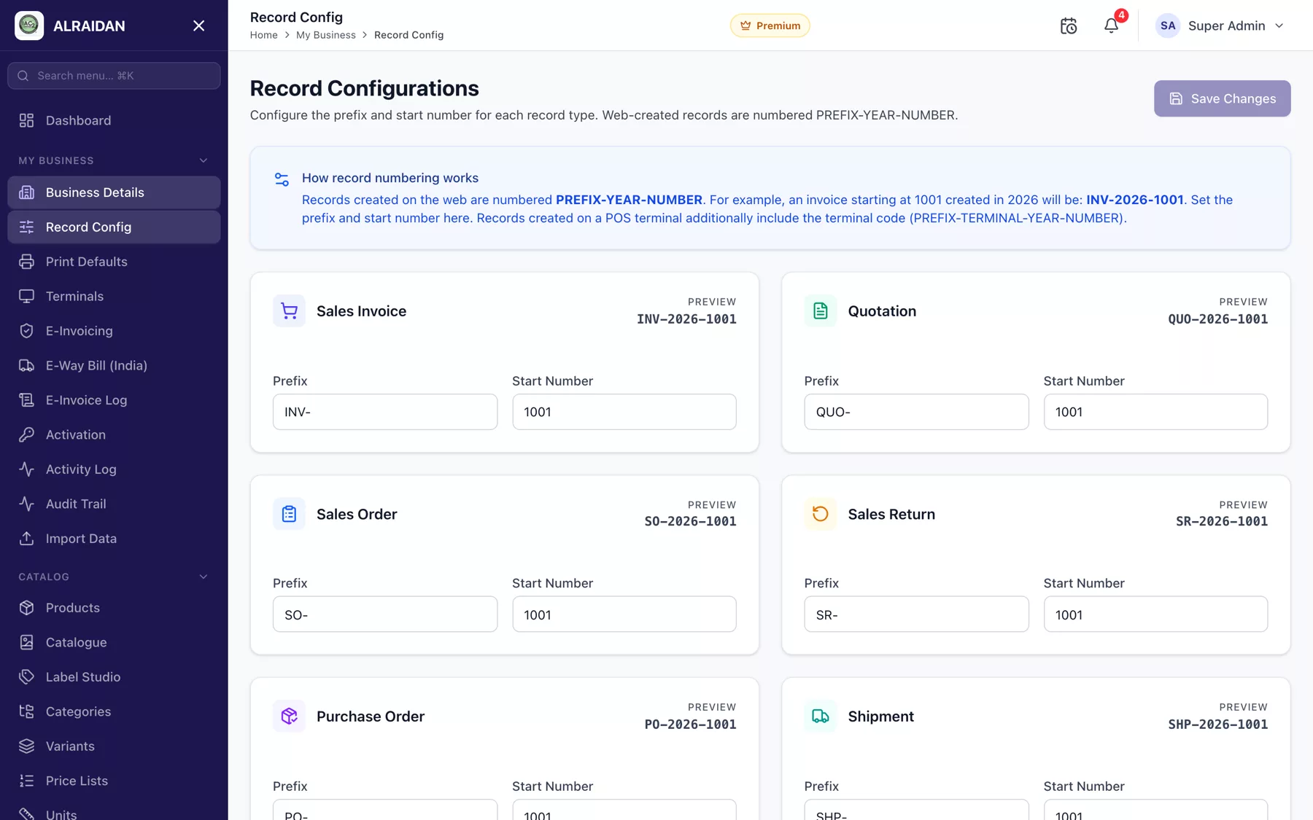
Task: Open notifications bell
Action: [x=1111, y=26]
